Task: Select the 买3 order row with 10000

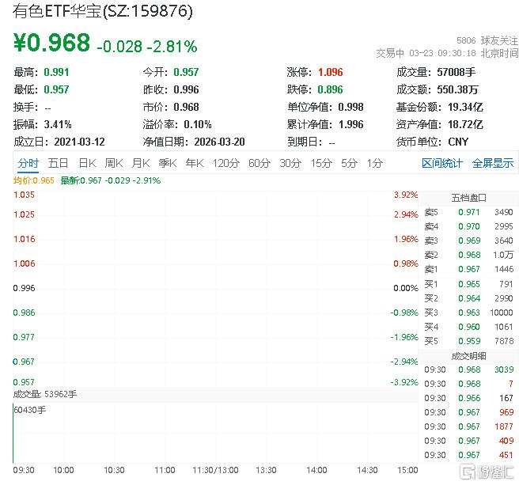Action: point(468,313)
